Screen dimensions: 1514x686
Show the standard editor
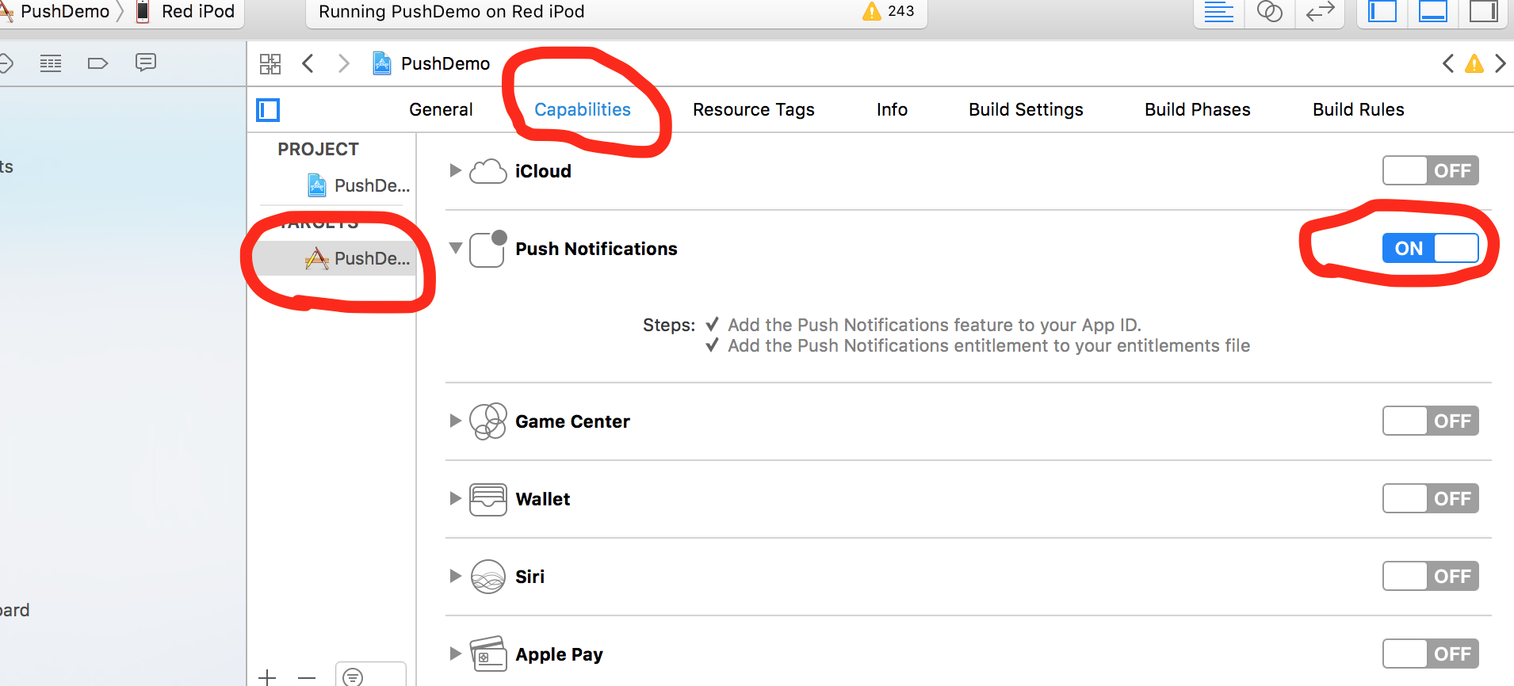click(x=1218, y=12)
